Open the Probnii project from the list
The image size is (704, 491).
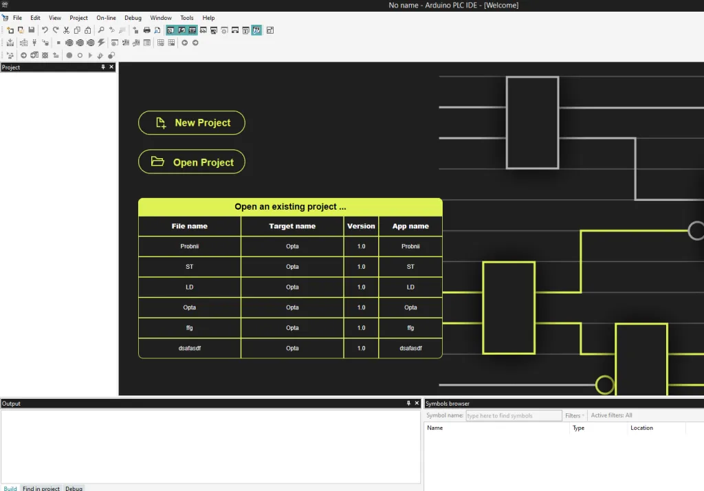(x=189, y=246)
